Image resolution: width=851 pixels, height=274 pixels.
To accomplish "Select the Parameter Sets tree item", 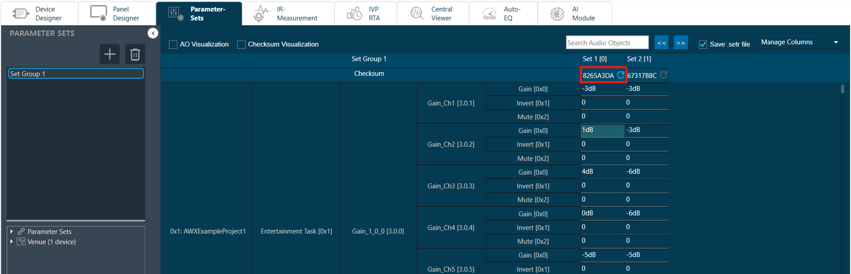I will pyautogui.click(x=49, y=232).
